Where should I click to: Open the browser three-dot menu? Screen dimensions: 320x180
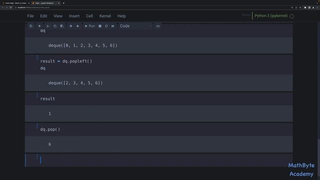317,7
